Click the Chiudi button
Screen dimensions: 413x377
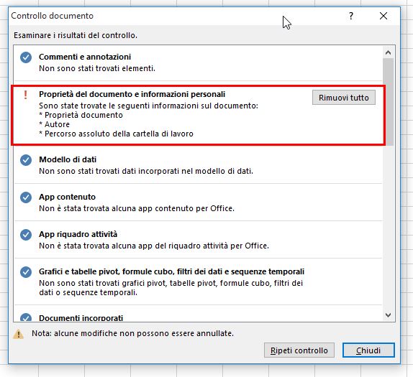[x=368, y=350]
